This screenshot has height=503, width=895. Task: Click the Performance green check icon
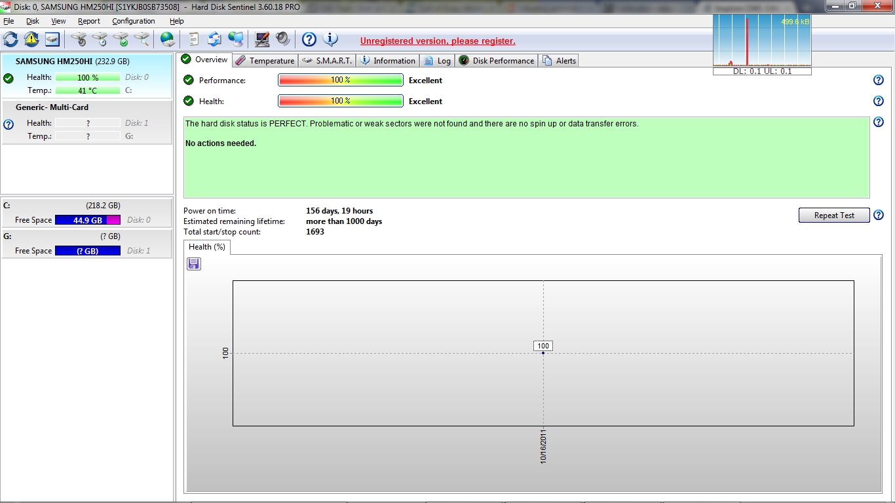pyautogui.click(x=189, y=80)
